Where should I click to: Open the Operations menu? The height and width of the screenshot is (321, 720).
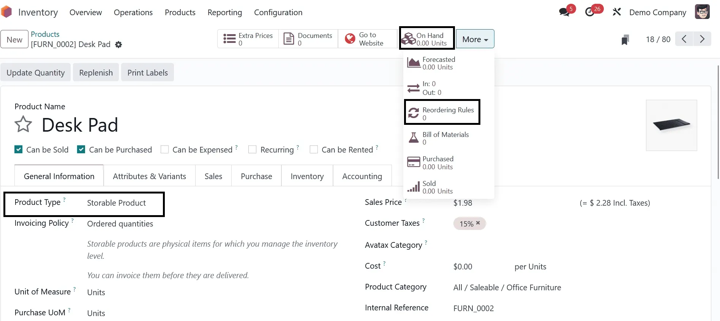(133, 12)
